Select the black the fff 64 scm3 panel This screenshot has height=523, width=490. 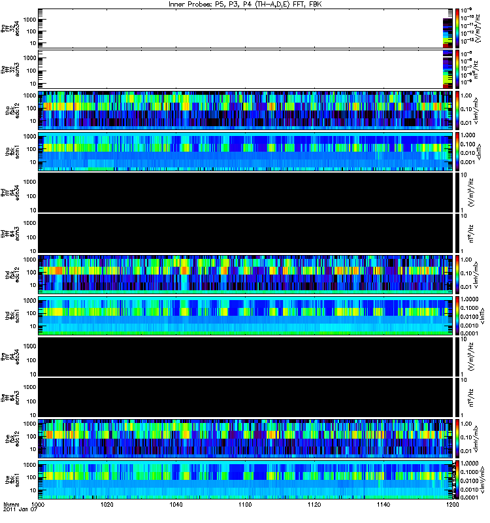pos(246,397)
